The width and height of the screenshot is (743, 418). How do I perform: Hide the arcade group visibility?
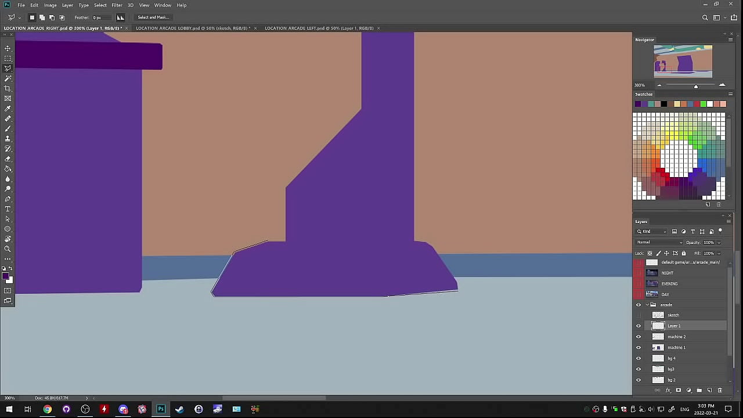tap(639, 305)
